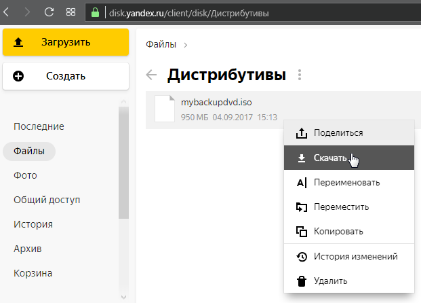
Task: Select Скачать in the context menu
Action: click(x=331, y=158)
